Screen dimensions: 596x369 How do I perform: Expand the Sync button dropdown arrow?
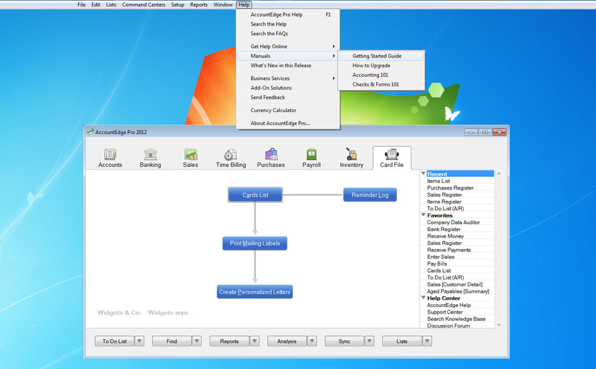tap(369, 341)
